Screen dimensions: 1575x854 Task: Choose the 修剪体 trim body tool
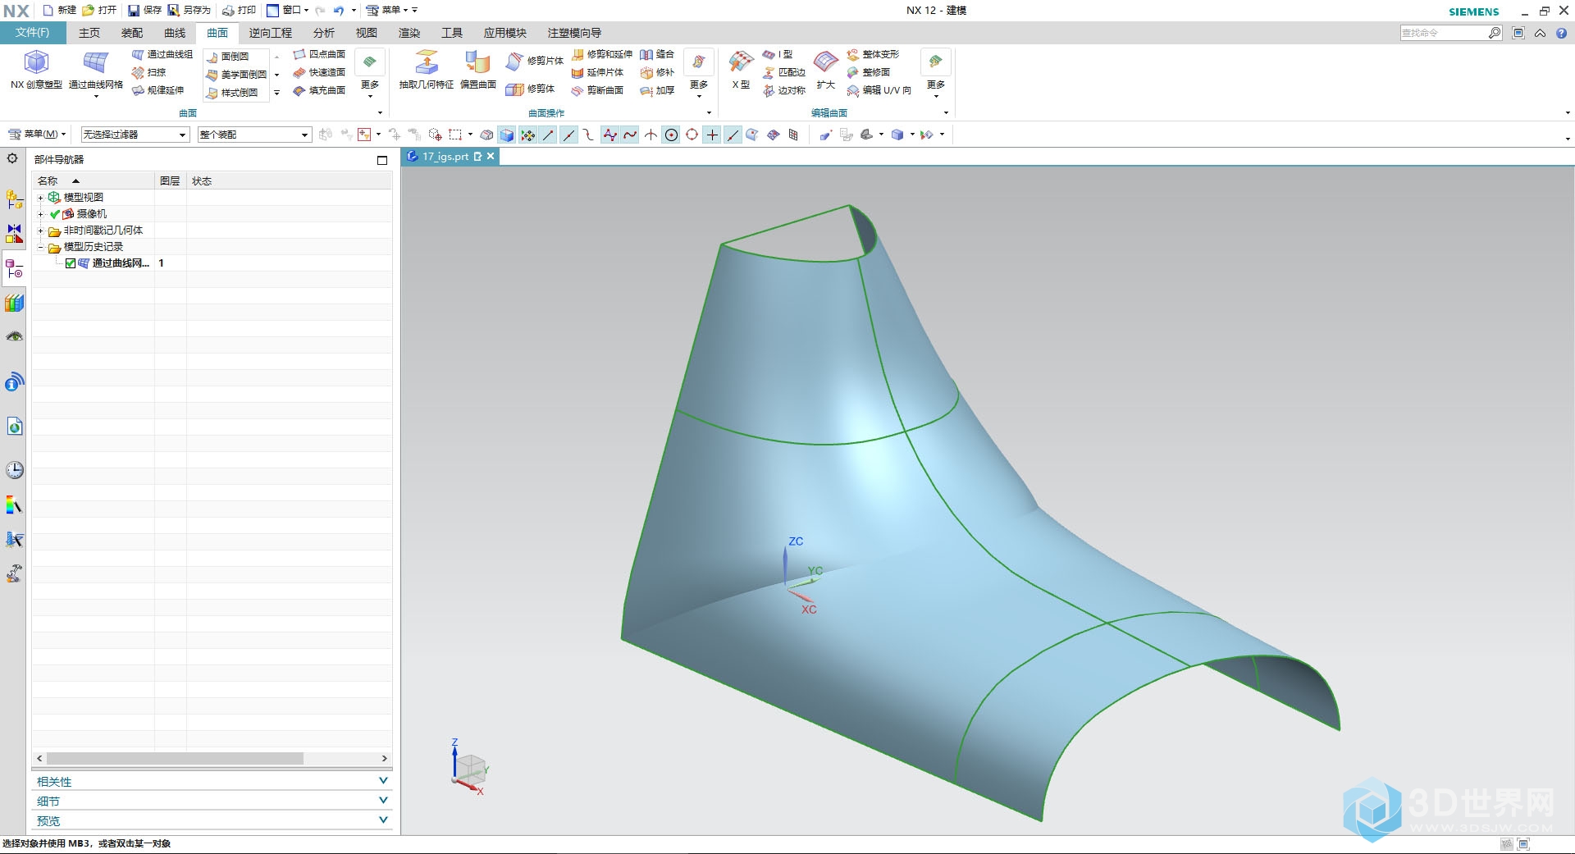[531, 89]
